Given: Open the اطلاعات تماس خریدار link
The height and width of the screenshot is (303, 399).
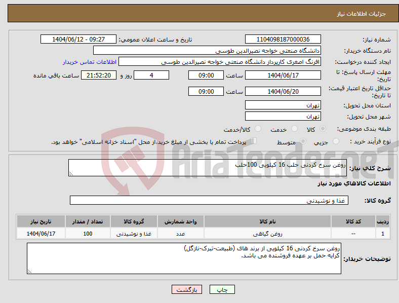Looking at the screenshot, I should [90, 62].
